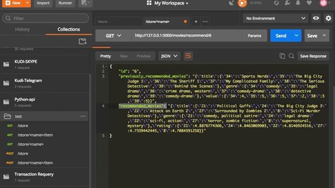Switch to the /store request tab
This screenshot has width=335, height=188.
pos(119,21)
